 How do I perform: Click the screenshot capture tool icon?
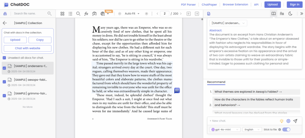pyautogui.click(x=94, y=14)
